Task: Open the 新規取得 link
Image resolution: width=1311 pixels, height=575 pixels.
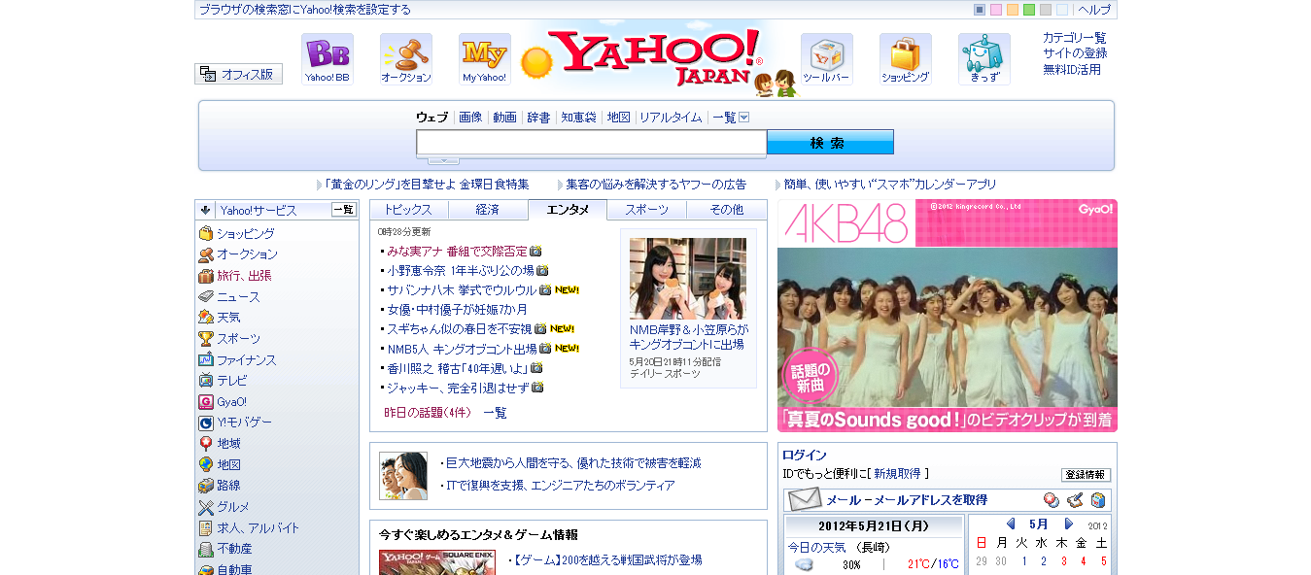Action: pyautogui.click(x=897, y=474)
